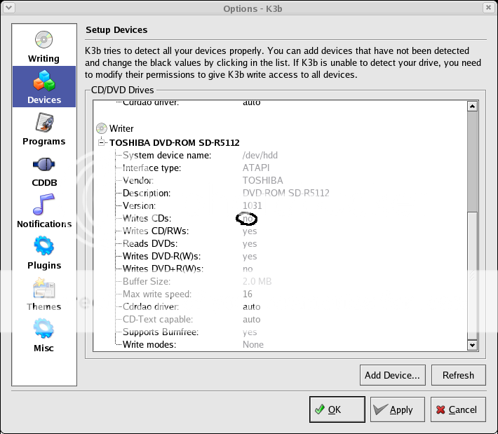
Task: Click the Cdrdao driver 'auto' value under TOSHIBA
Action: point(252,306)
